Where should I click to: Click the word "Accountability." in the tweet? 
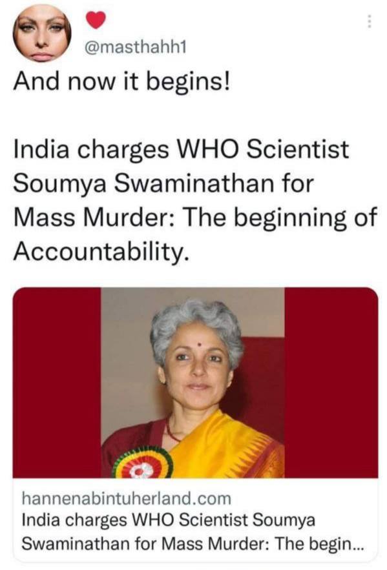coord(101,251)
